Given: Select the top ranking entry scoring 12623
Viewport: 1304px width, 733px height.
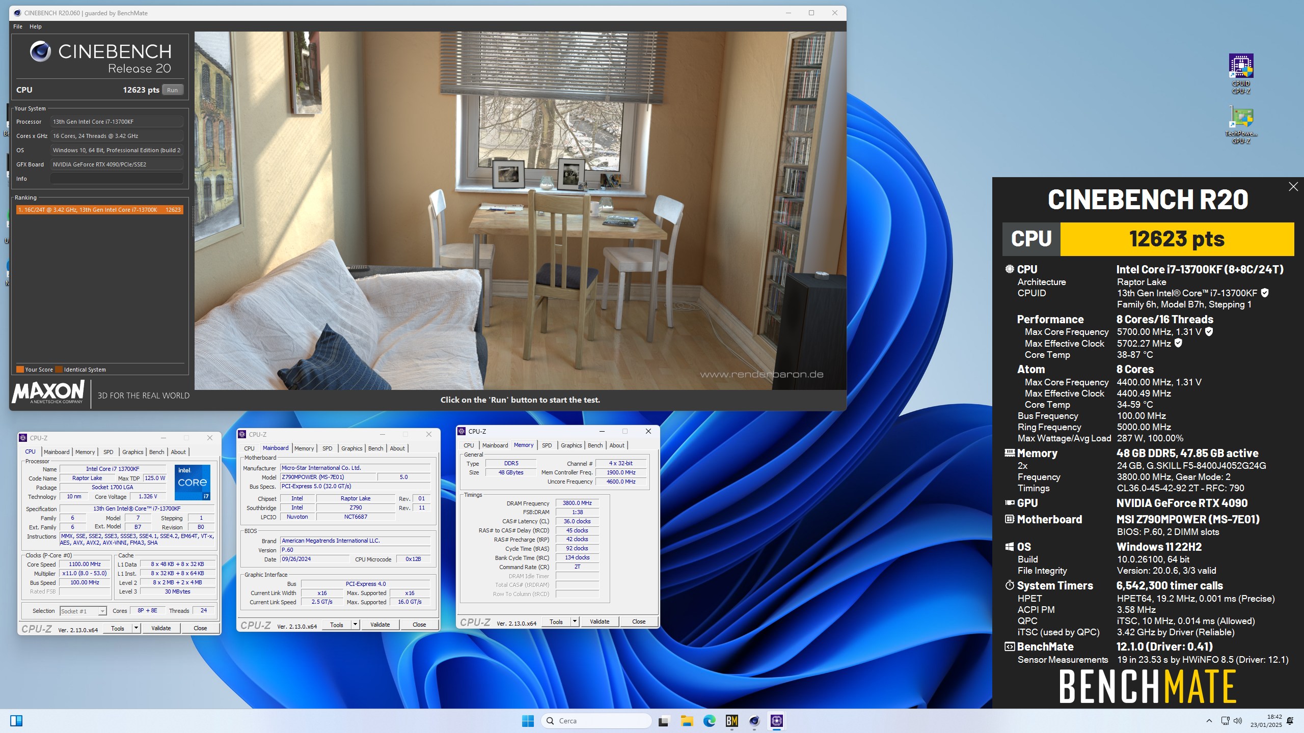Looking at the screenshot, I should tap(99, 210).
